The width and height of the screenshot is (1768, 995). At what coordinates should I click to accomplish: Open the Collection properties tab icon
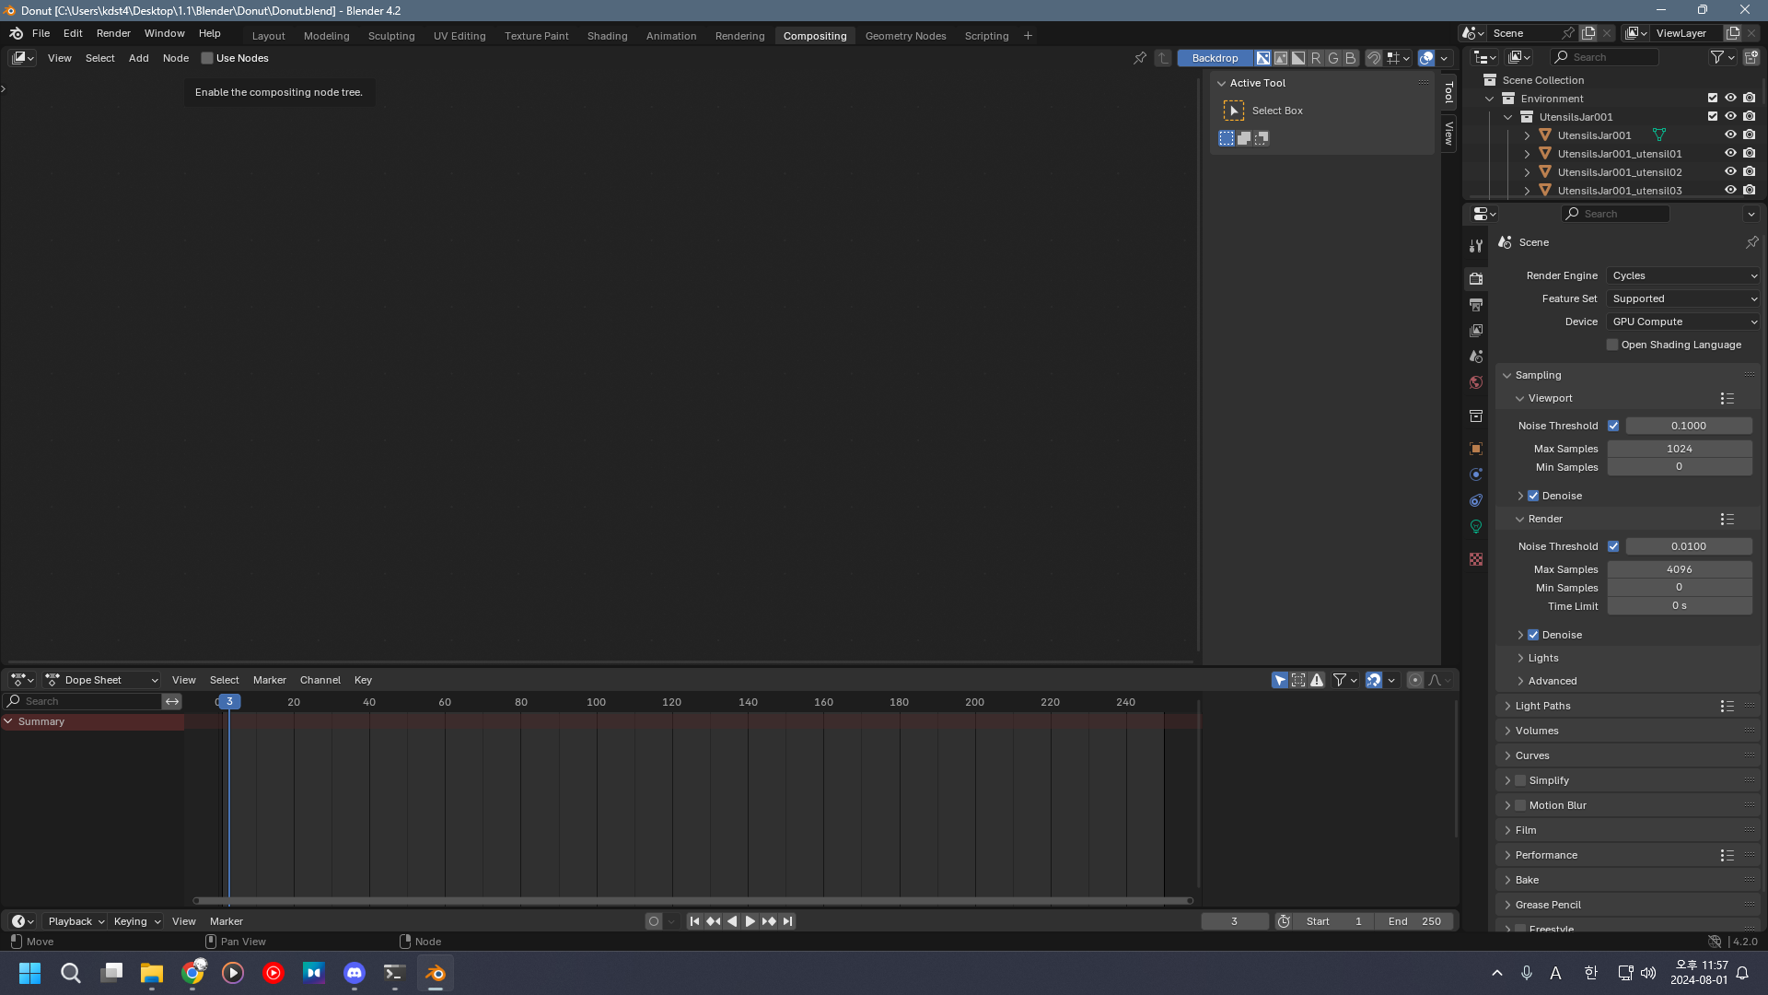coord(1476,416)
